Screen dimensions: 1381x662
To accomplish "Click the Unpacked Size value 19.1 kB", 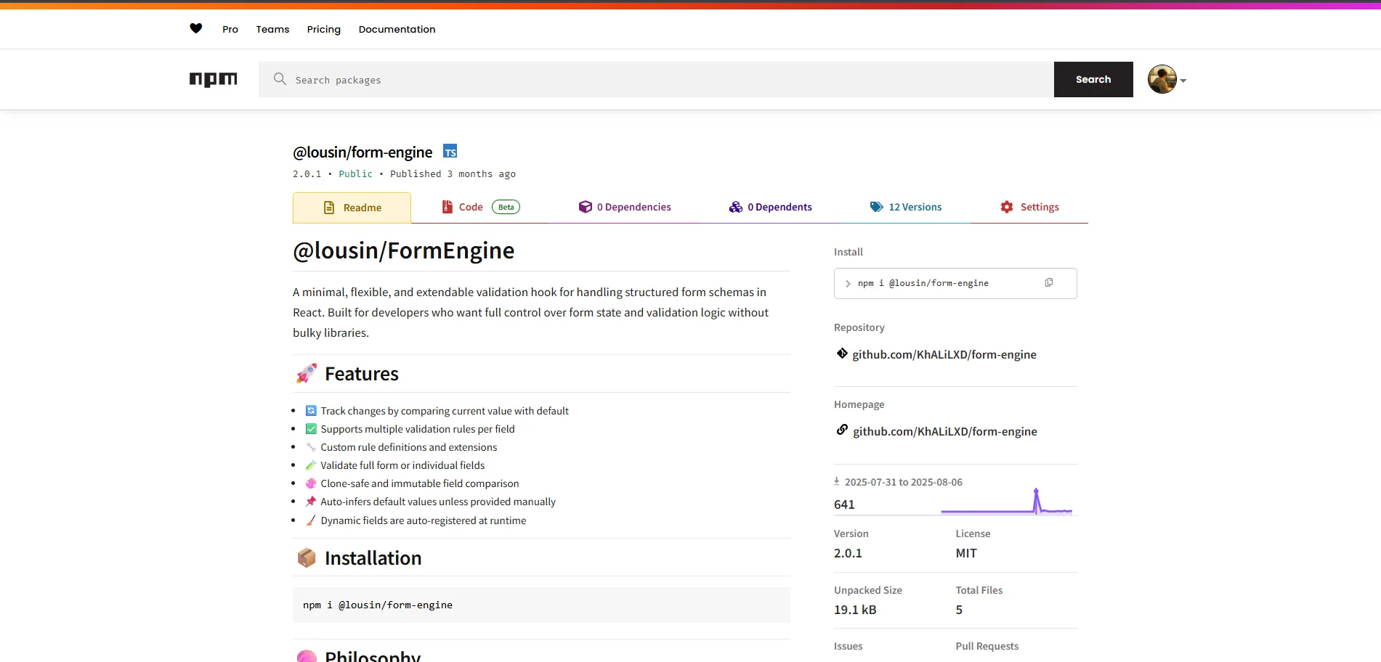I will click(x=855, y=610).
